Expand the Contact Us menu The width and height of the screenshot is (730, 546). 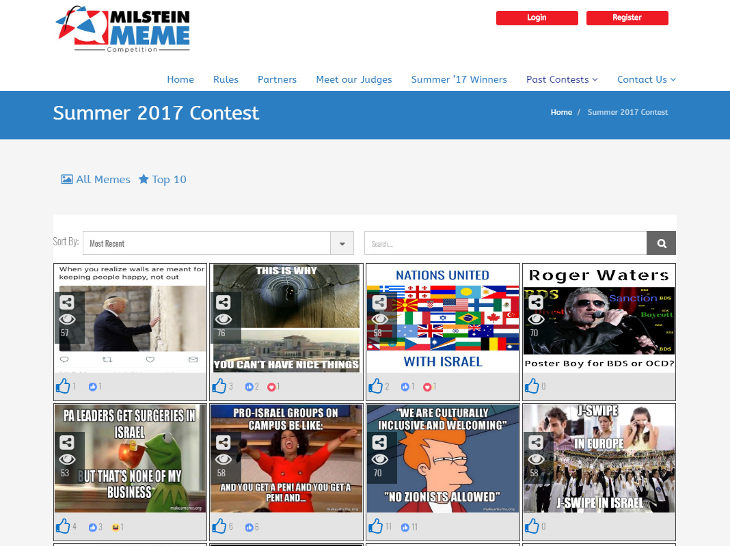(646, 79)
